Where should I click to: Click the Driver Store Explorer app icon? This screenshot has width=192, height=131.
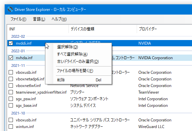10,9
